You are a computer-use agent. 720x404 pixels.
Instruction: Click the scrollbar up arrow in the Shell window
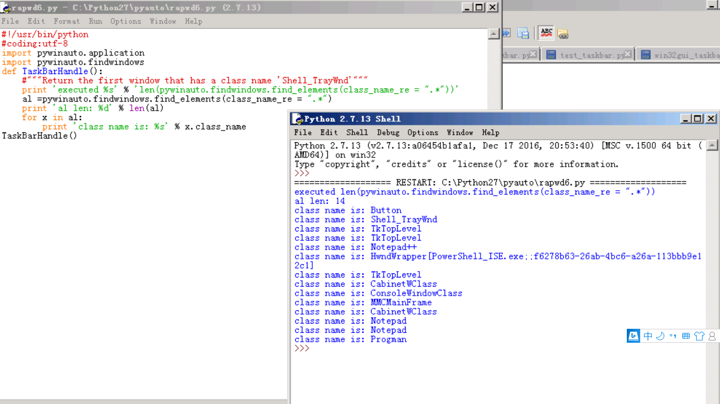[x=712, y=146]
